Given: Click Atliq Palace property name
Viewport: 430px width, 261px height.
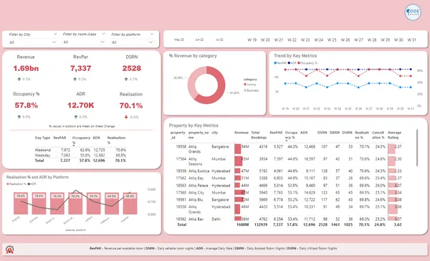Looking at the screenshot, I should tap(198, 186).
